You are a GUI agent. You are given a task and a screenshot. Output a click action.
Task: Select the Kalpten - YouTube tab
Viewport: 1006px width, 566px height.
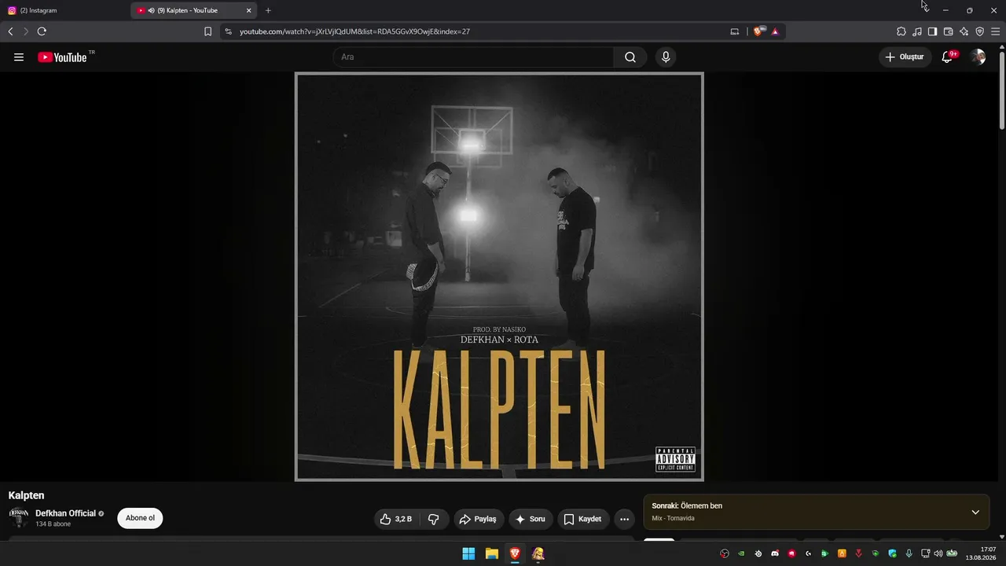(193, 10)
